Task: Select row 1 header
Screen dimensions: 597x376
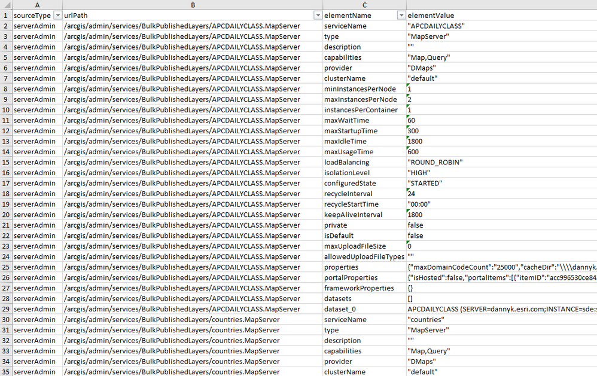Action: point(6,16)
